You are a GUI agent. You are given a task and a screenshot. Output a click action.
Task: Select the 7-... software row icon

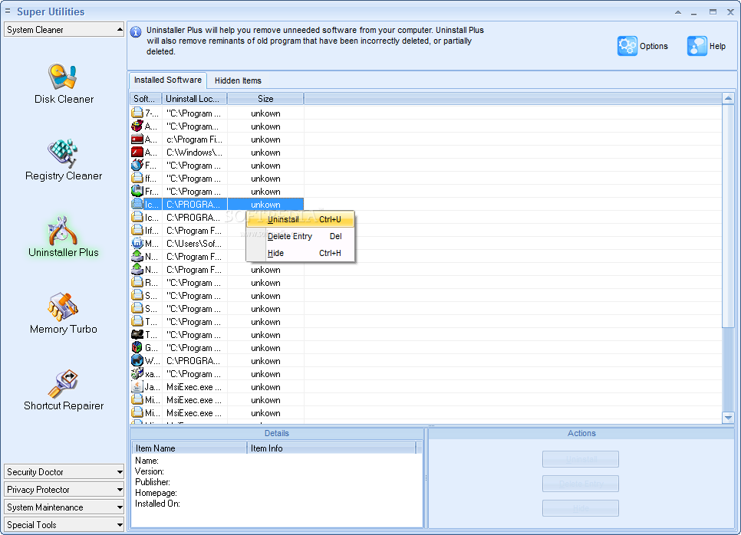(137, 113)
